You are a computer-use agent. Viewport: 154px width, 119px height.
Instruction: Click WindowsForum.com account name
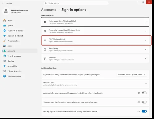pyautogui.click(x=19, y=10)
